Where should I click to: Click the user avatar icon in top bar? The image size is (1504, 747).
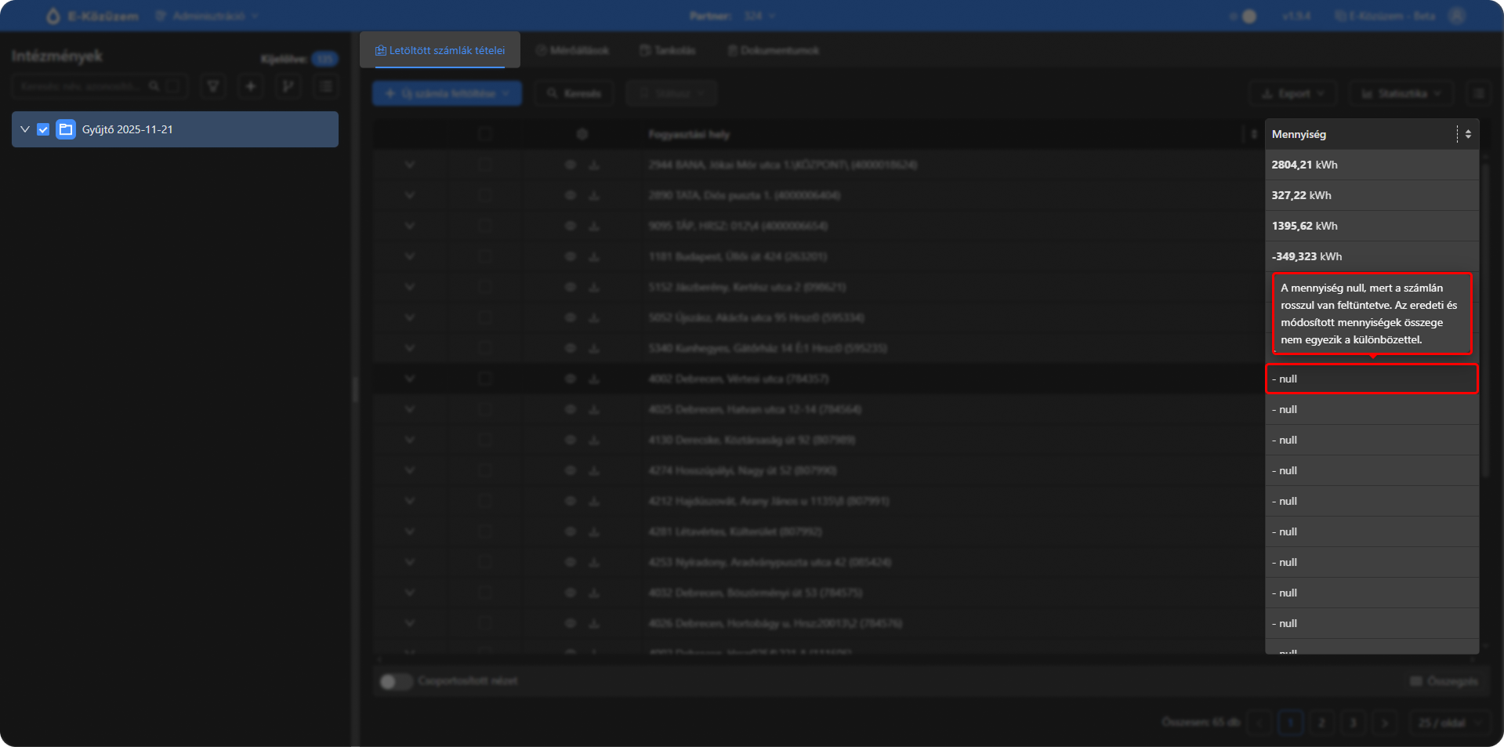pos(1457,16)
